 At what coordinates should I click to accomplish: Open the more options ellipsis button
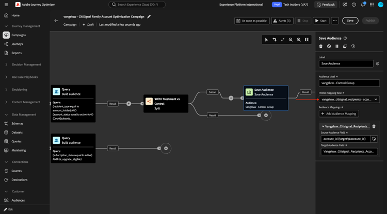335,21
